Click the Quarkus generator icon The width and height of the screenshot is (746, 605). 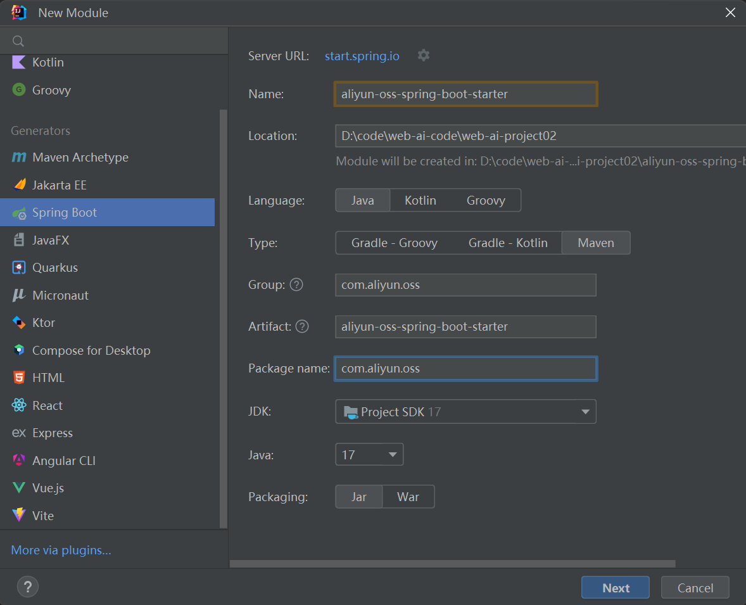pos(18,267)
